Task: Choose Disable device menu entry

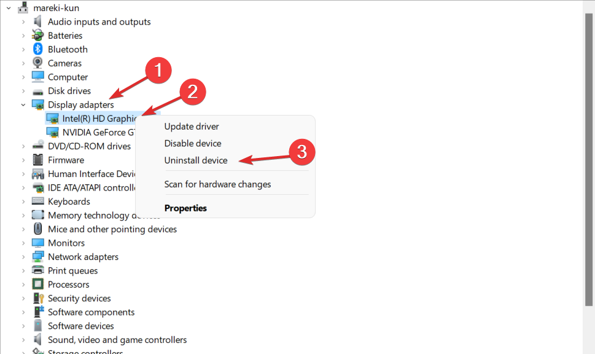Action: point(193,143)
